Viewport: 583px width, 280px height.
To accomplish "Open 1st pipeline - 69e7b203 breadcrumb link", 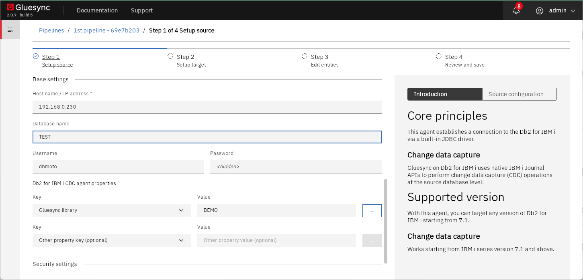I will (x=106, y=30).
